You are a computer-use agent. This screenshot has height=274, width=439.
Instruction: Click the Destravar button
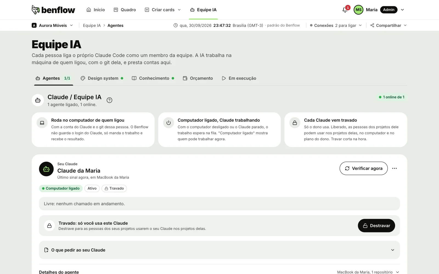coord(376,226)
